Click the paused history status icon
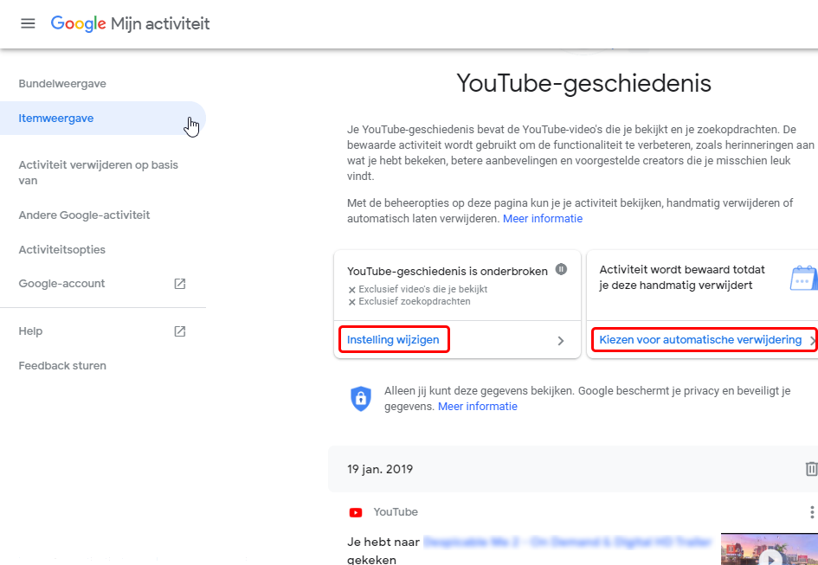The image size is (818, 565). (x=562, y=270)
